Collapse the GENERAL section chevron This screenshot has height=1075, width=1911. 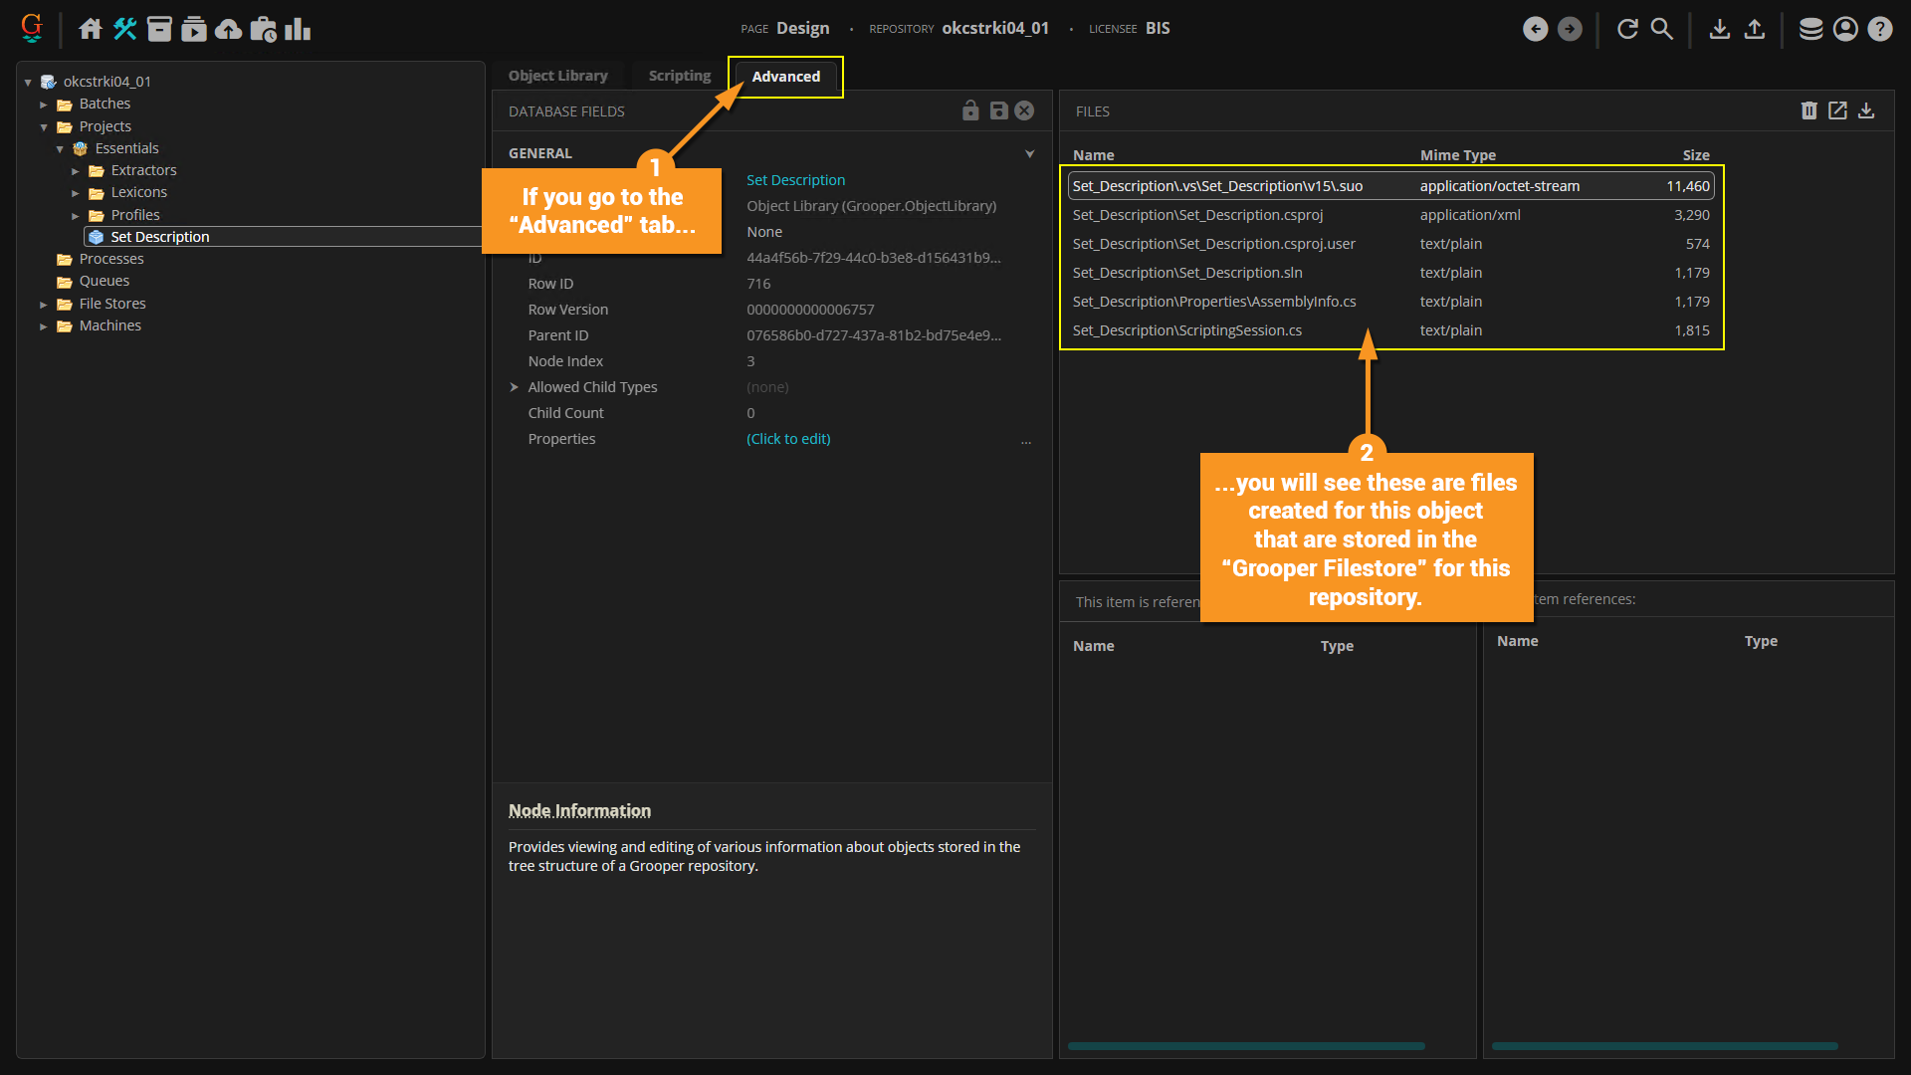[x=1030, y=153]
